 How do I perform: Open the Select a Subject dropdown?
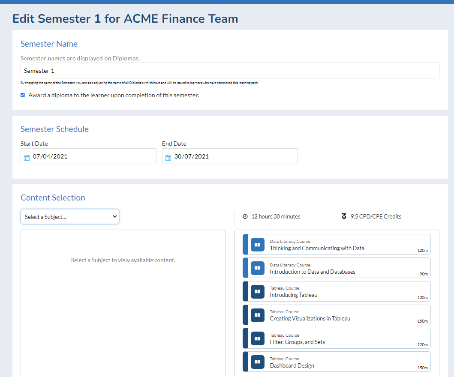point(70,217)
